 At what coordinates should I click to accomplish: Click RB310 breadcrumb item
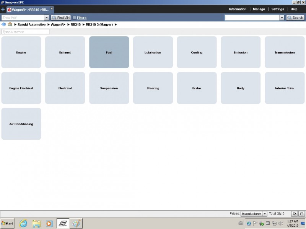pyautogui.click(x=75, y=24)
